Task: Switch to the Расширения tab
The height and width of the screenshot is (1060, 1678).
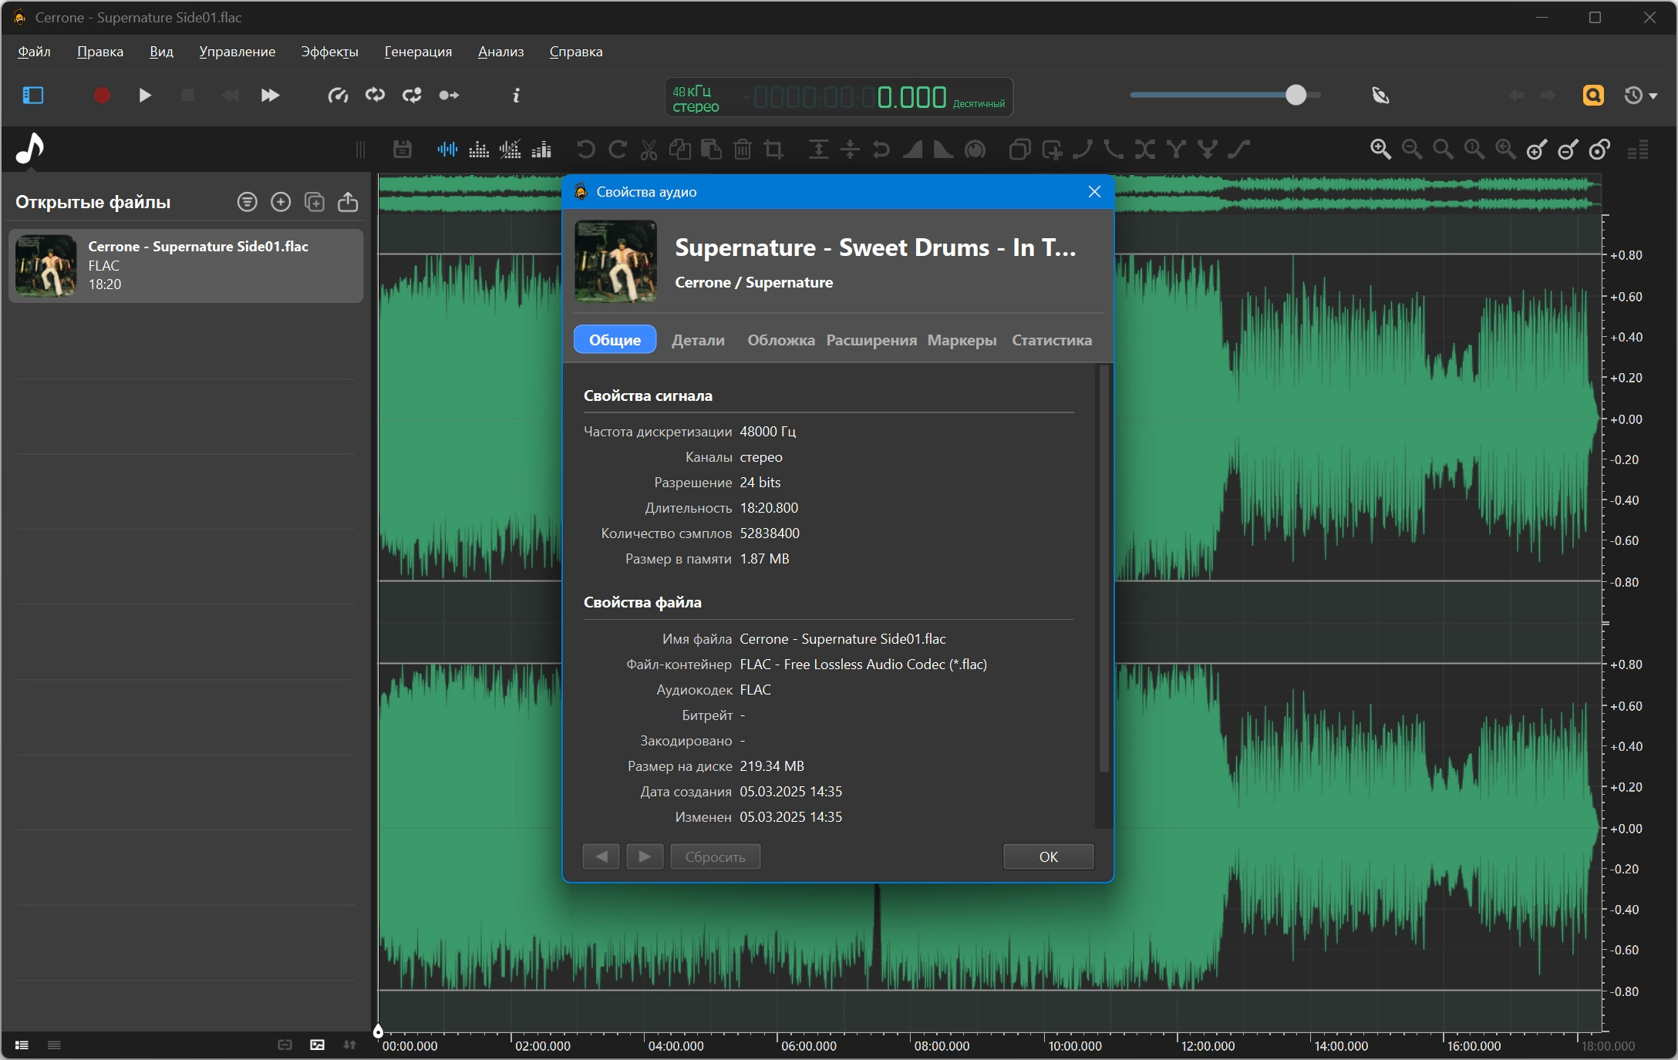Action: [871, 340]
